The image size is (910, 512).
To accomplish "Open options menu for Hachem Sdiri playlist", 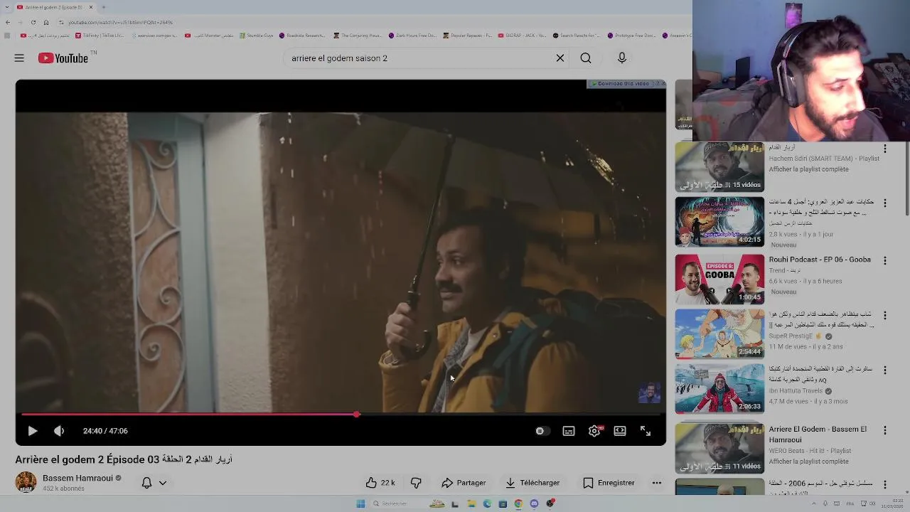I will [885, 149].
